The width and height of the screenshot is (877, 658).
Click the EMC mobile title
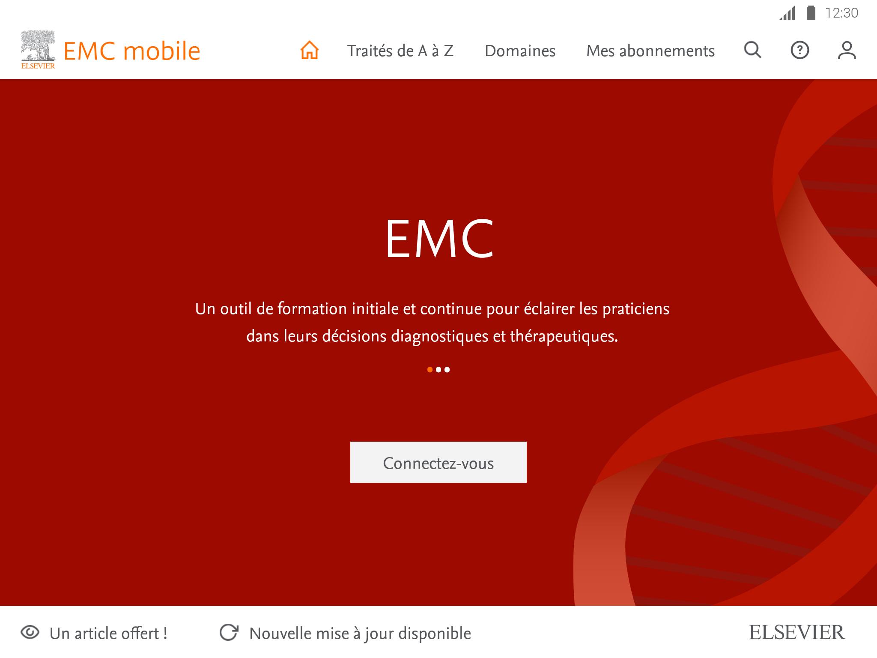point(132,51)
